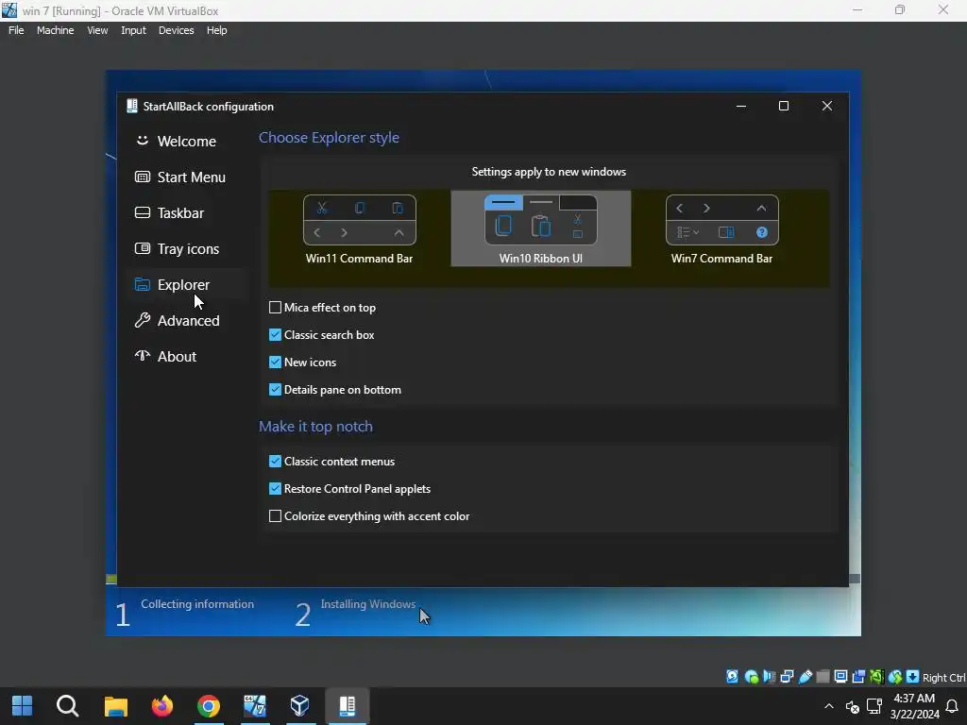Close the StartAllBack configuration window
Viewport: 967px width, 725px height.
[x=827, y=106]
